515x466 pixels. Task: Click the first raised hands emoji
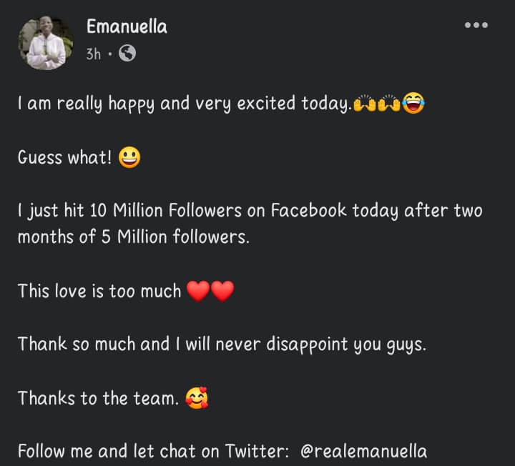click(x=365, y=104)
